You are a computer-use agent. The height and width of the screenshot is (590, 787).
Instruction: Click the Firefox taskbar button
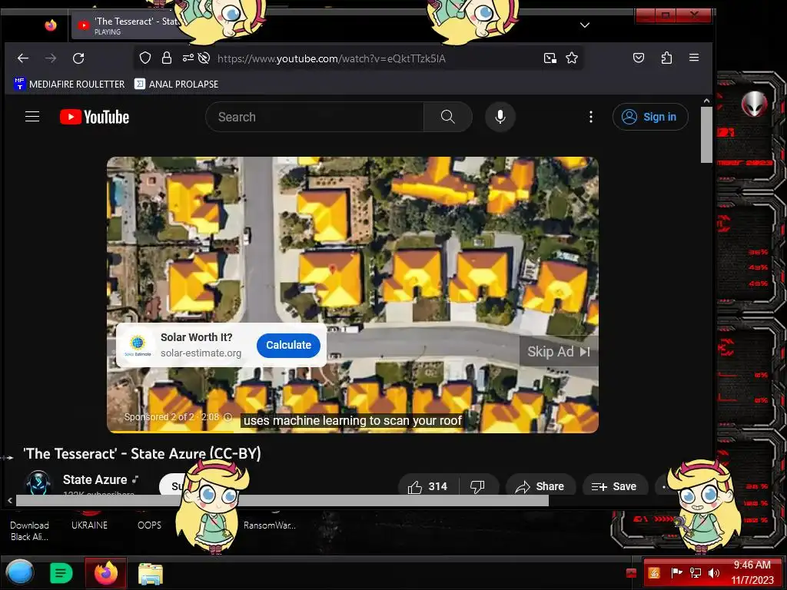point(105,573)
